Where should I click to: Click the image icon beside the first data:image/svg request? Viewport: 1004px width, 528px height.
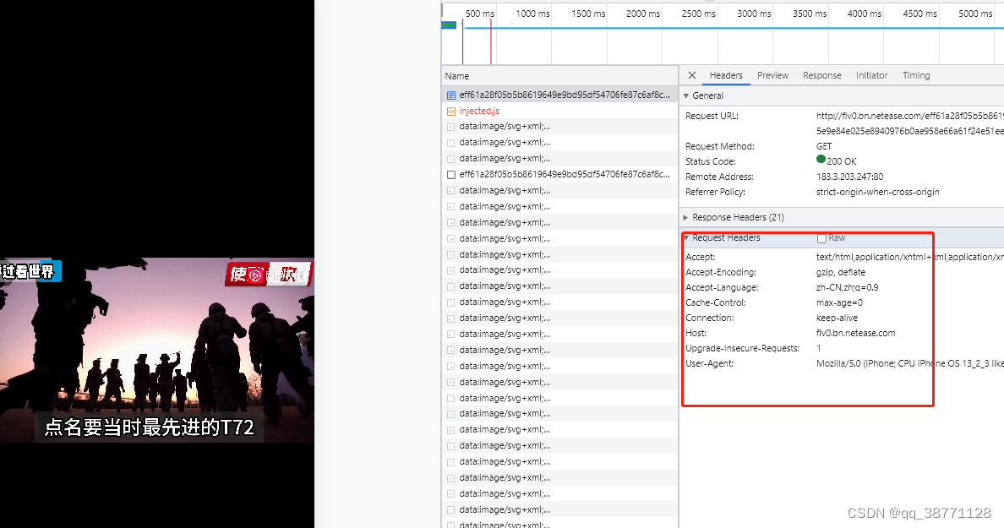453,126
